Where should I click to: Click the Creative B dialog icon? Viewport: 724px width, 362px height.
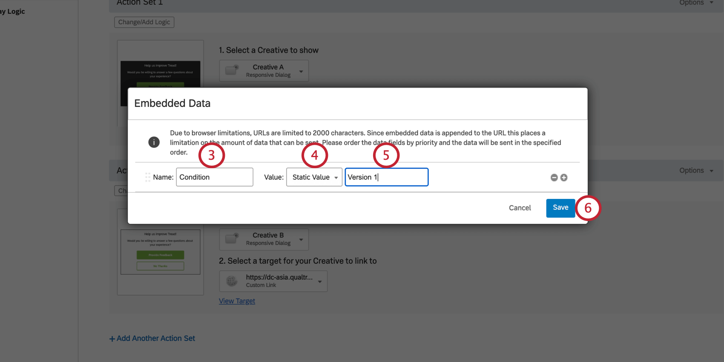pyautogui.click(x=232, y=238)
